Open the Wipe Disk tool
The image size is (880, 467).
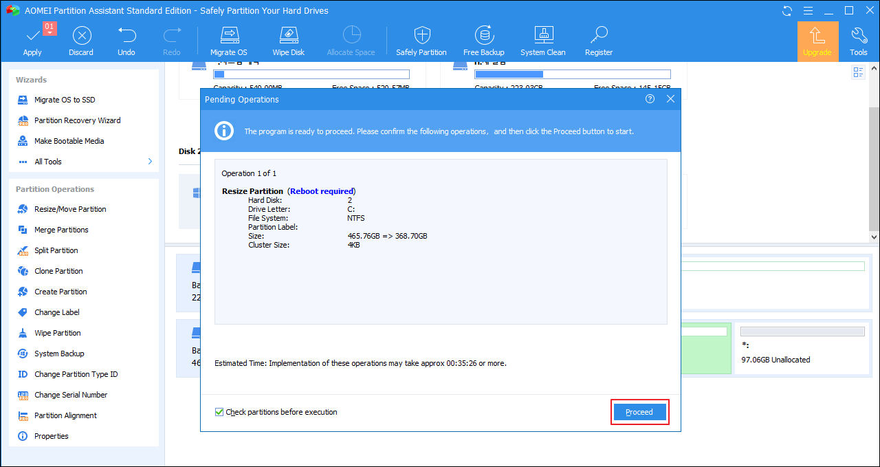(x=289, y=41)
